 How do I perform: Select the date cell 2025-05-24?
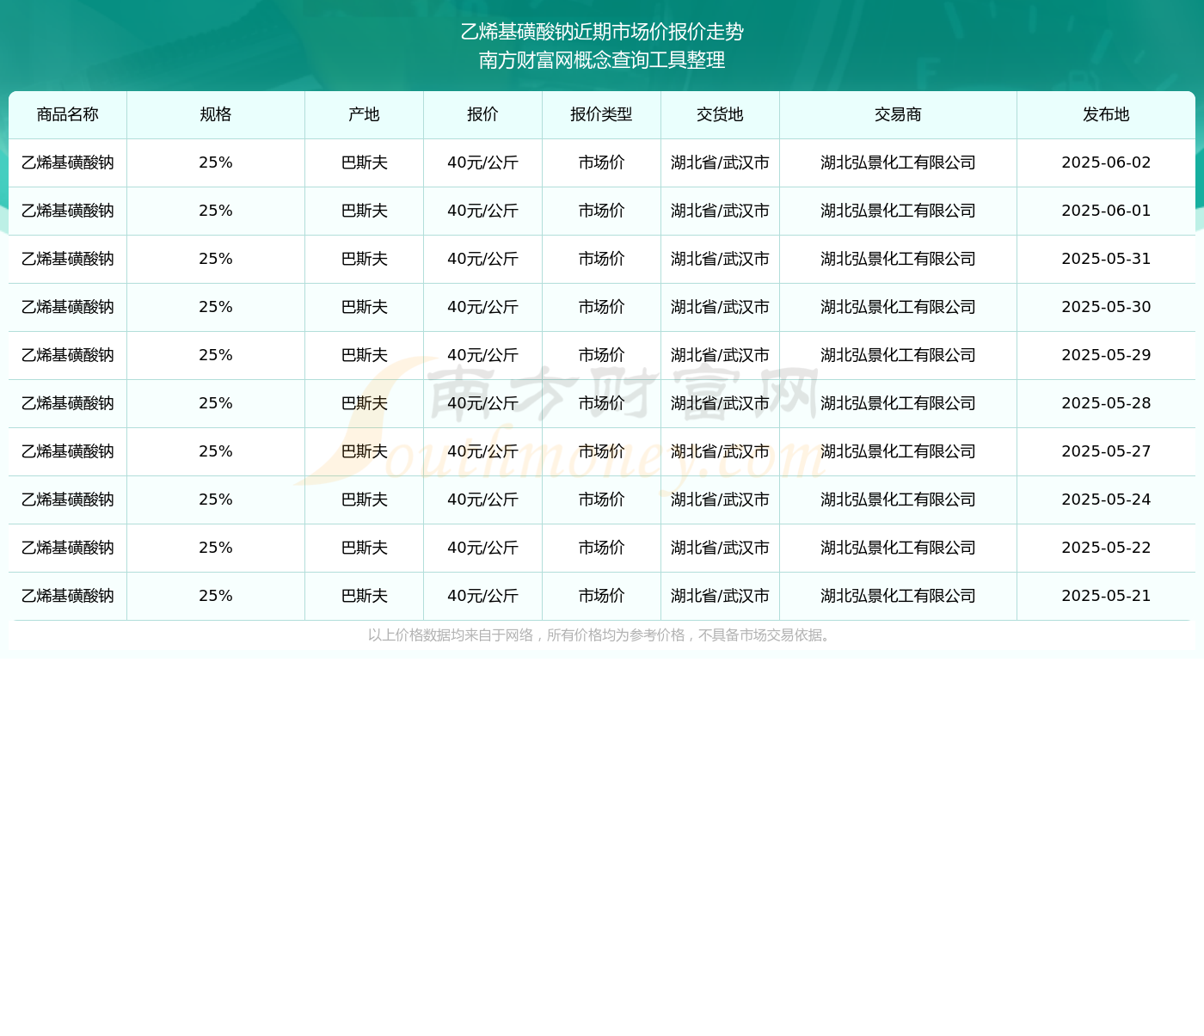[1106, 500]
